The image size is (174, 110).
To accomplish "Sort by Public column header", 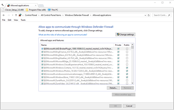I will pos(127,45).
